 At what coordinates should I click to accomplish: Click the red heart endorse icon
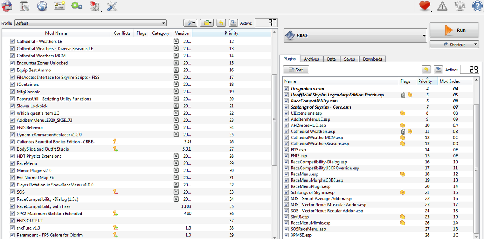425,6
